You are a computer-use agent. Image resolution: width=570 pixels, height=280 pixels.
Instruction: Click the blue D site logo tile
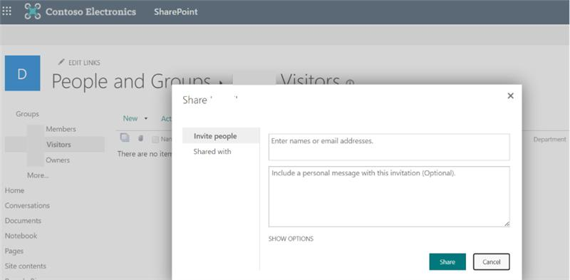click(x=23, y=73)
